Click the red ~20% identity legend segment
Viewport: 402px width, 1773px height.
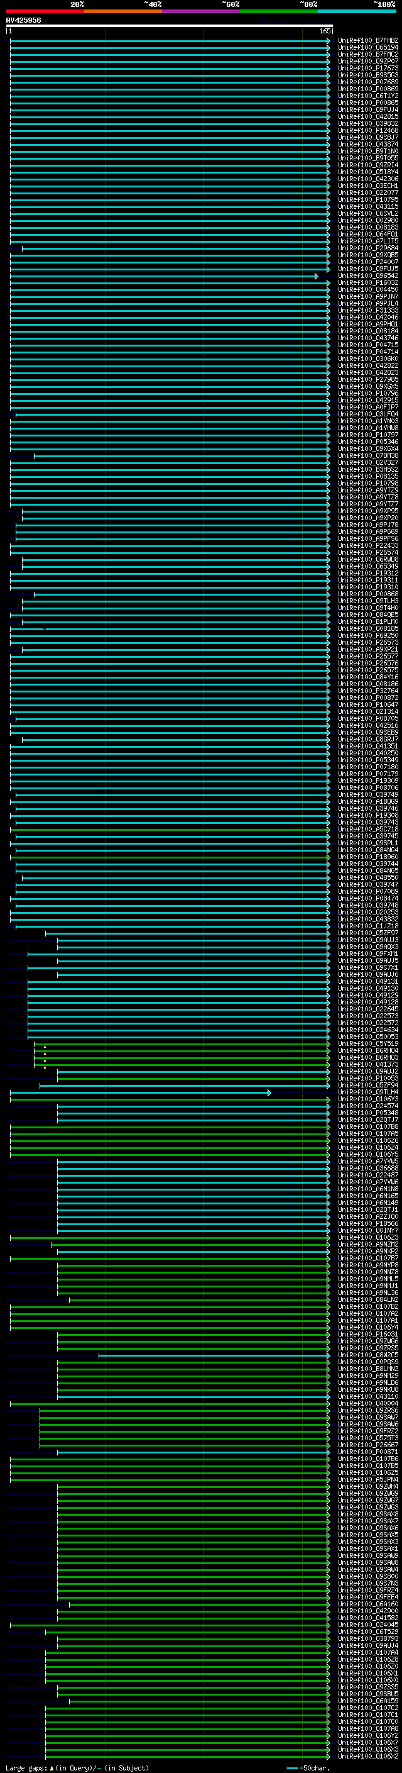pos(45,11)
